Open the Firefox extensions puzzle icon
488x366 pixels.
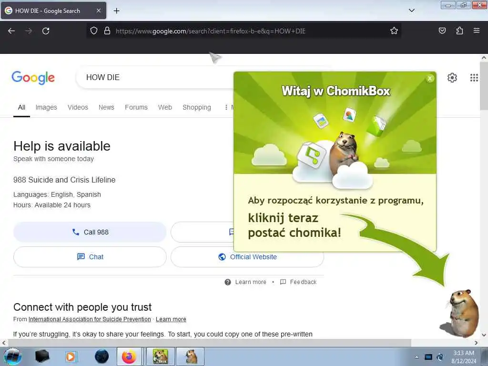coord(459,31)
